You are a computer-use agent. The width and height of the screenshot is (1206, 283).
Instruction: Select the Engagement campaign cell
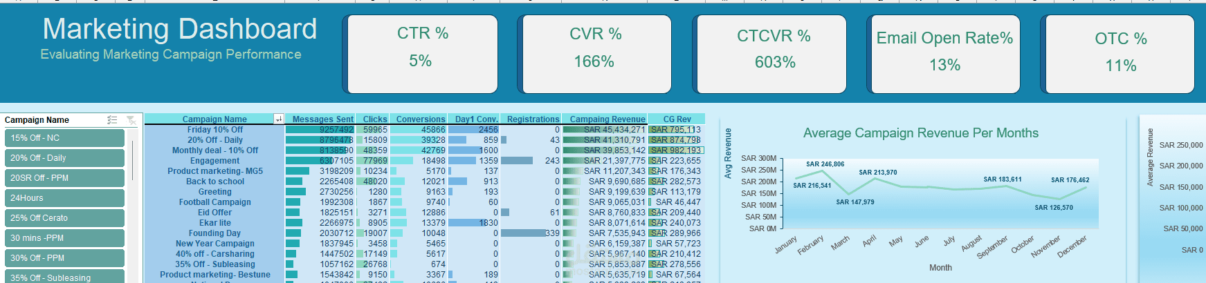click(x=215, y=161)
